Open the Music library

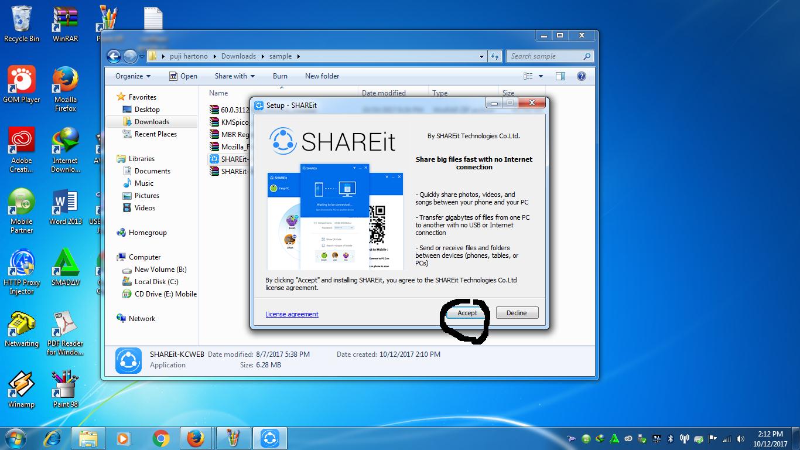point(138,183)
